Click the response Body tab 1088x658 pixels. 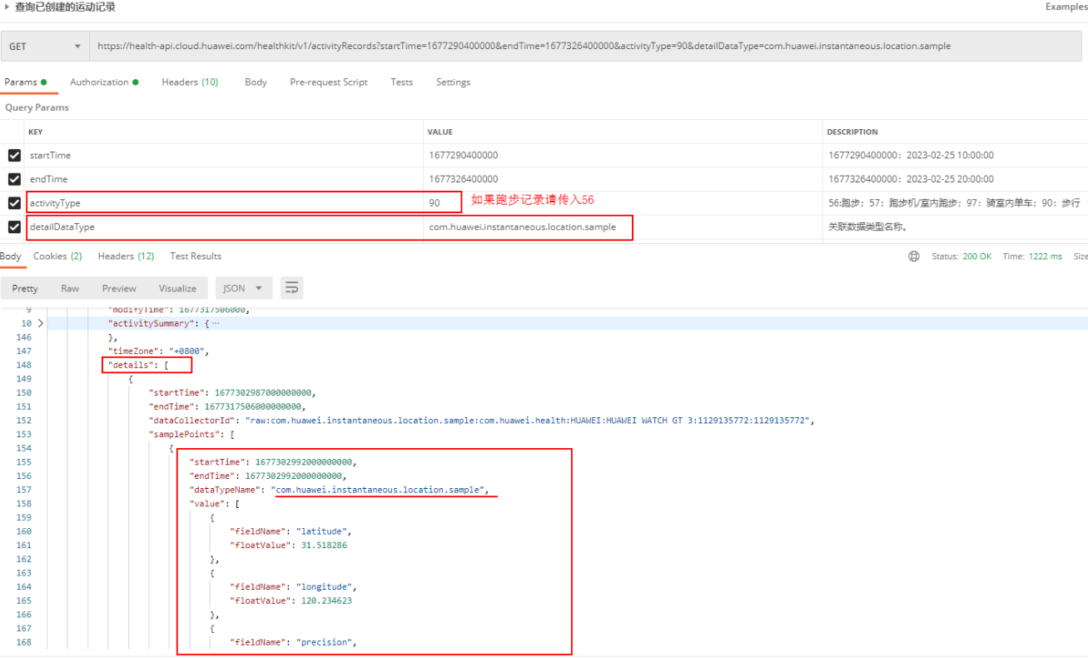(x=11, y=257)
